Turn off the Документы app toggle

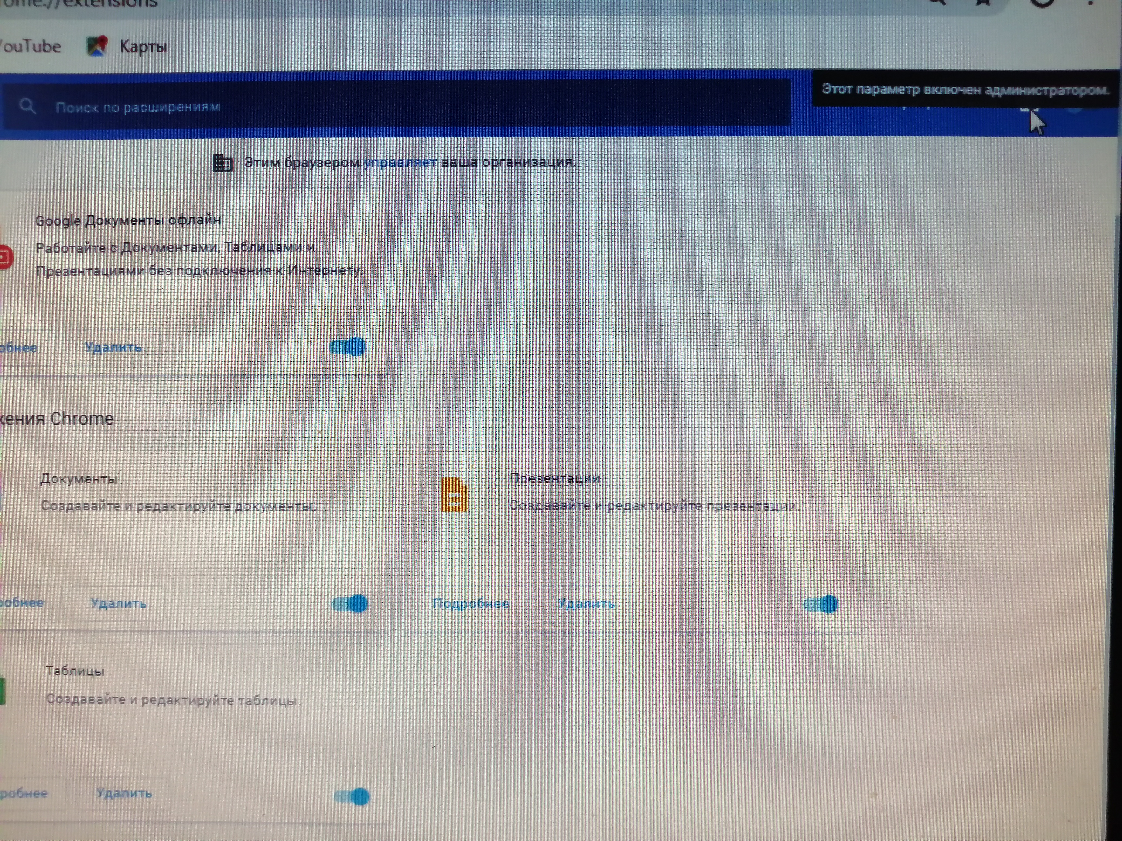tap(350, 603)
